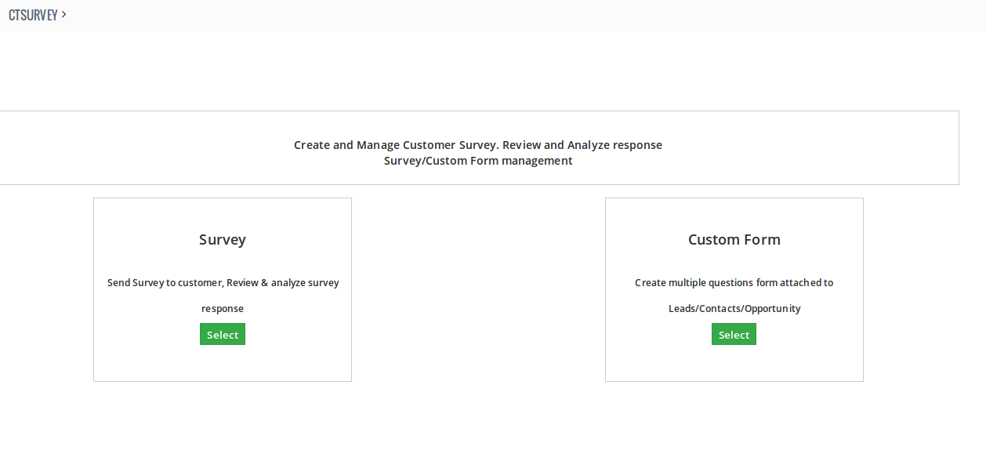986x461 pixels.
Task: Choose Select under the Survey card
Action: [223, 335]
